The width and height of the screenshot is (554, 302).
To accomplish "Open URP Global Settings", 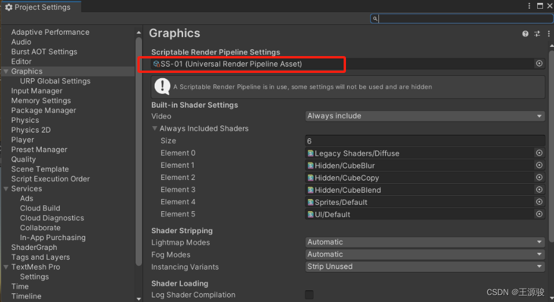I will click(x=55, y=81).
